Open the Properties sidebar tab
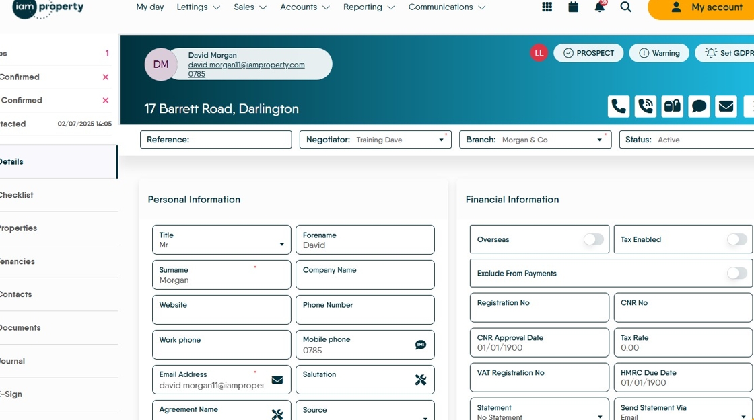 pyautogui.click(x=58, y=228)
